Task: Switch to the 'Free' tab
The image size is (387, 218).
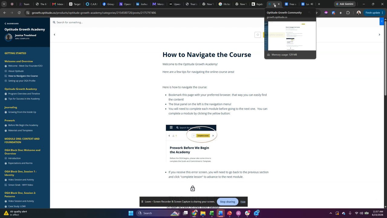Action: click(291, 4)
